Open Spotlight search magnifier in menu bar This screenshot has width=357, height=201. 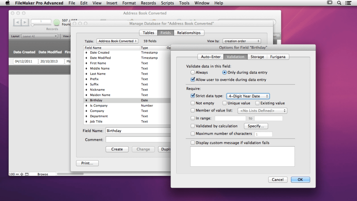[339, 3]
